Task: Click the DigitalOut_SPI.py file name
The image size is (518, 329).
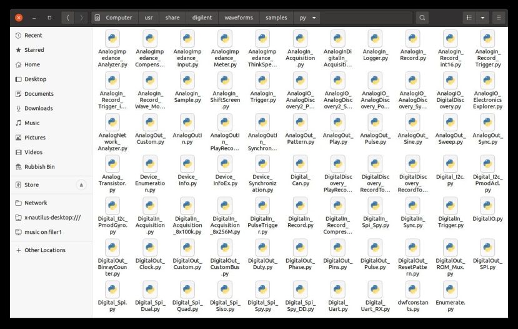Action: pos(487,263)
